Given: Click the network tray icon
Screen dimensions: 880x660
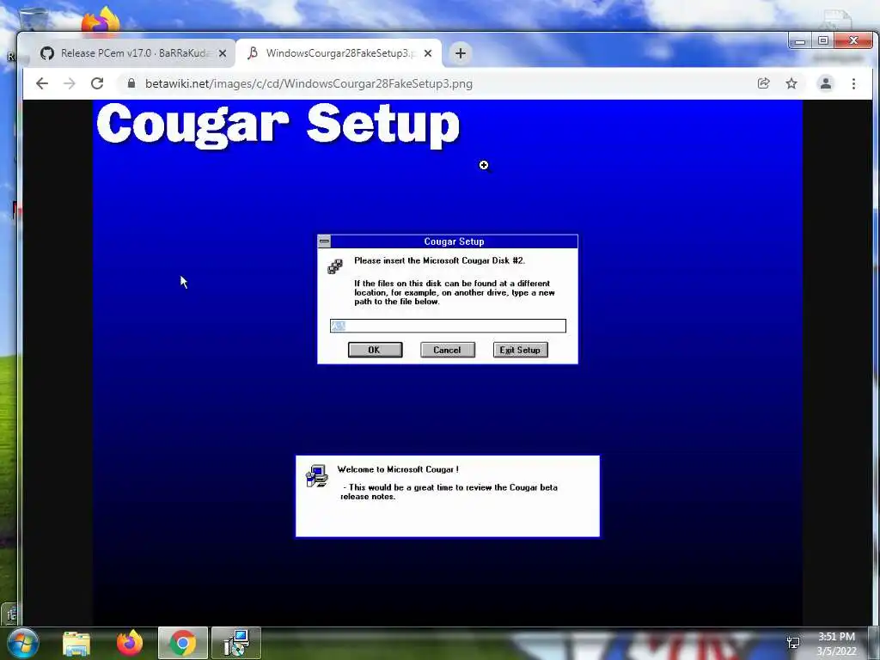Looking at the screenshot, I should pos(793,643).
